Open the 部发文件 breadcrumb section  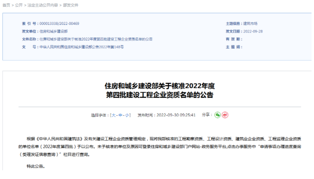(x=70, y=5)
